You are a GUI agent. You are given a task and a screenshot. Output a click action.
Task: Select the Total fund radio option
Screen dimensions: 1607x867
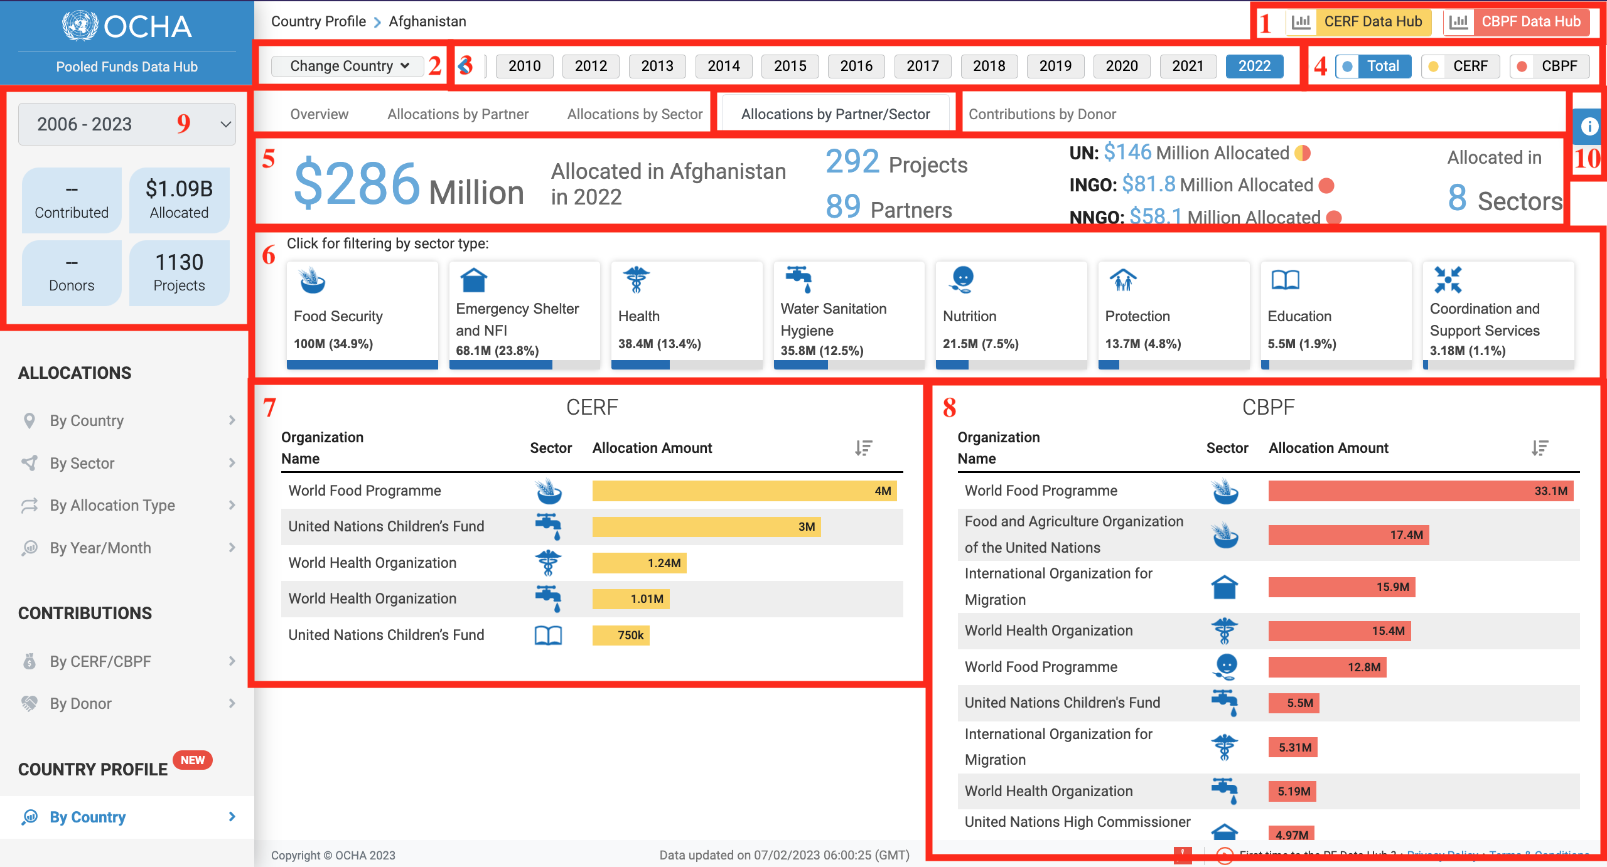pos(1373,66)
